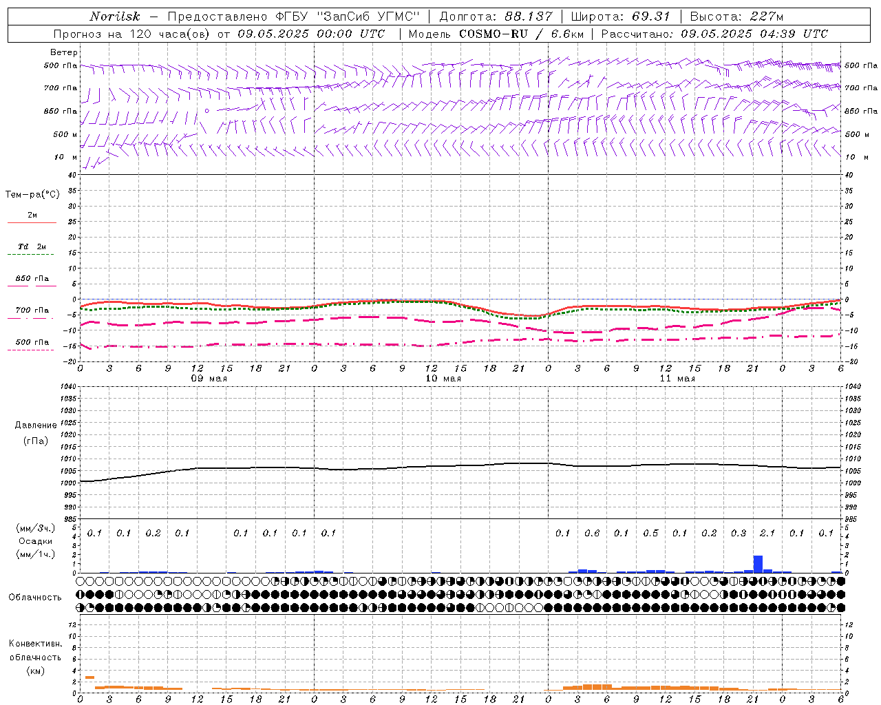Click the Прогноз на 120 часа(ов) header text
This screenshot has width=881, height=705.
pos(133,33)
